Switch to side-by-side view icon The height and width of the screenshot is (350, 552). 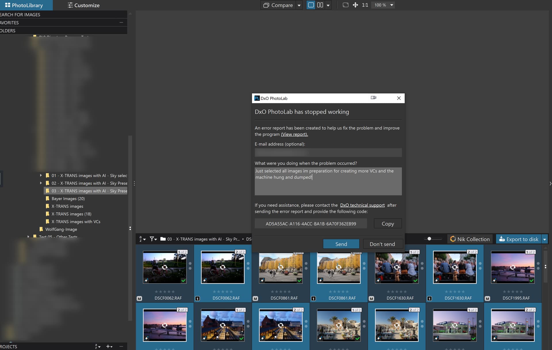(x=320, y=5)
